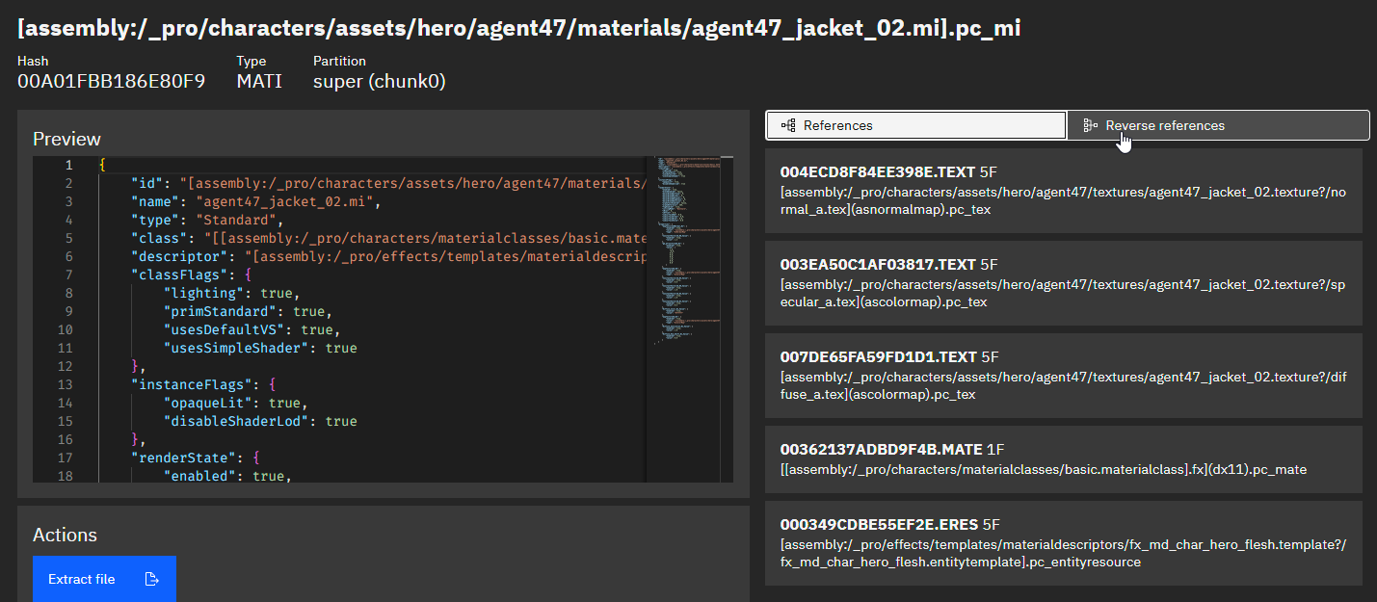Click the Actions panel heading

point(65,535)
